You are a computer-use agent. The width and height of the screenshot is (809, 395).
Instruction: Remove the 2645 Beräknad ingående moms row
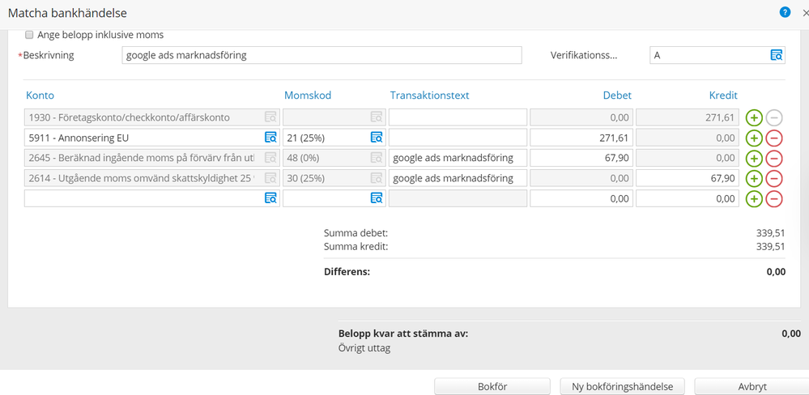(774, 158)
